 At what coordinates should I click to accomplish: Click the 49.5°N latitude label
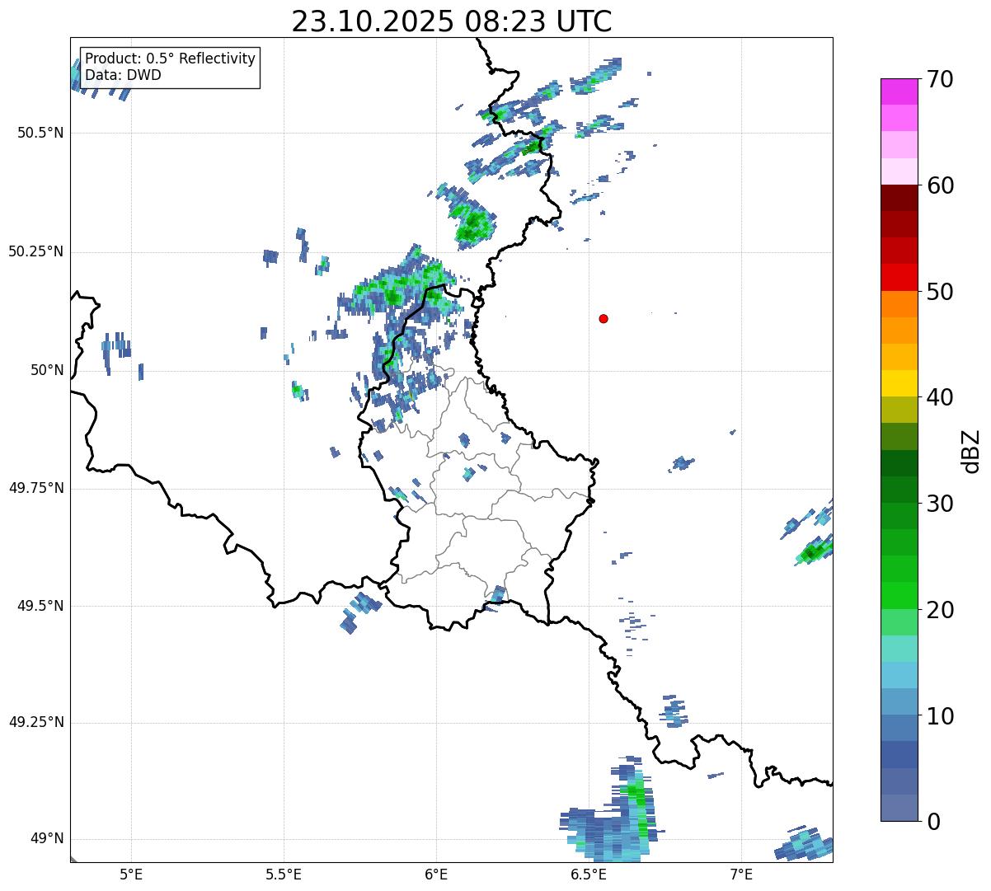(x=40, y=606)
